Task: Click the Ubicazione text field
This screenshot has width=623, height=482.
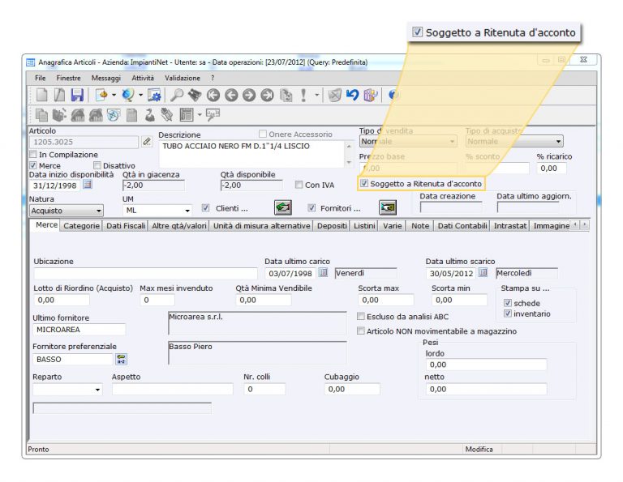Action: 144,274
